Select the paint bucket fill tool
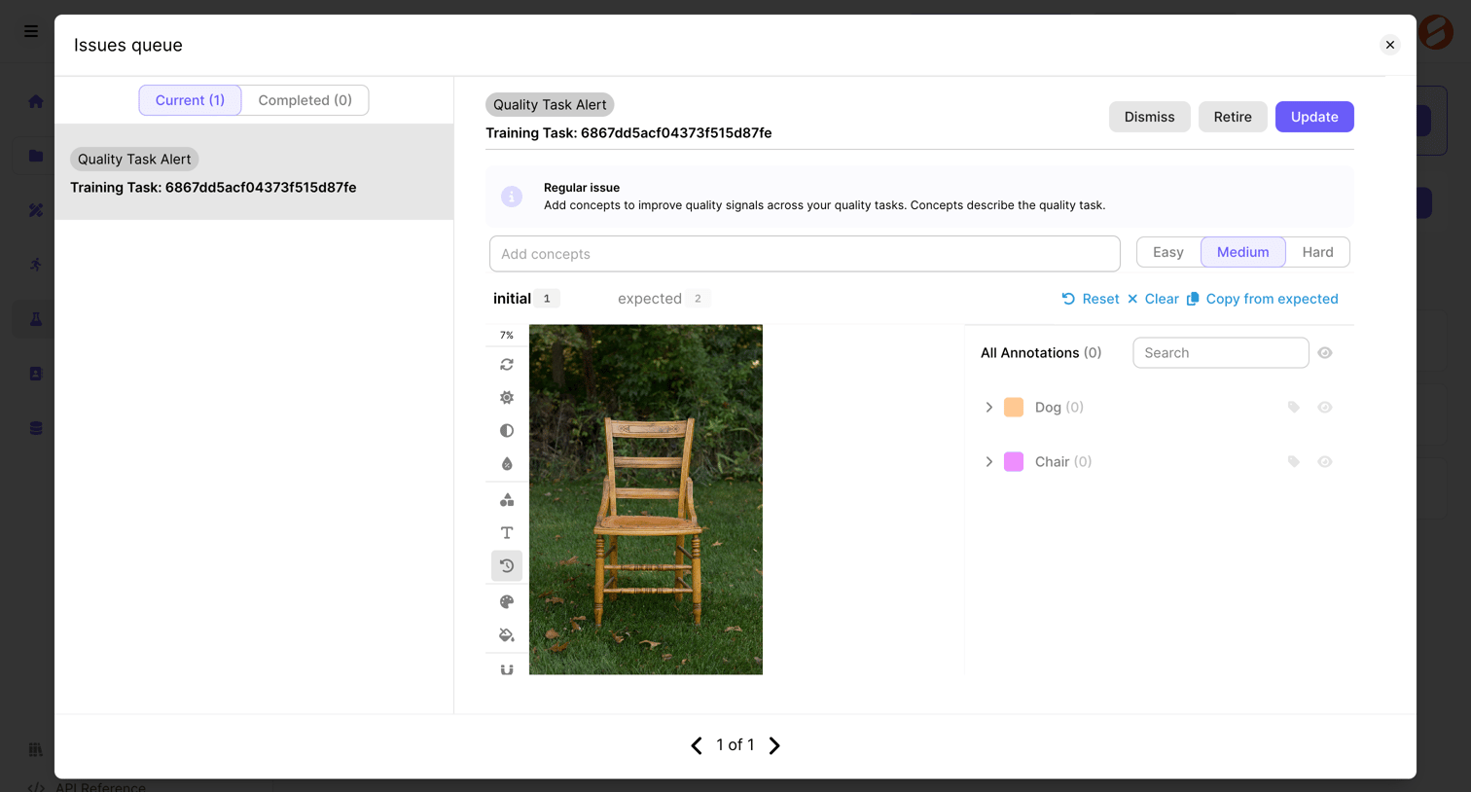 (507, 635)
